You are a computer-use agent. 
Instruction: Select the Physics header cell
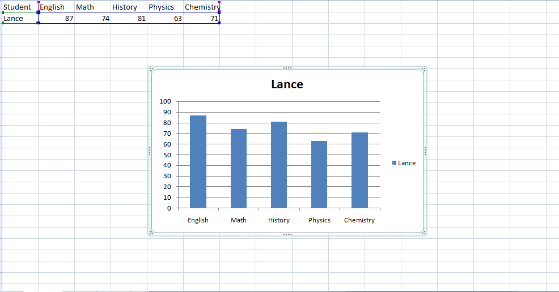[166, 7]
